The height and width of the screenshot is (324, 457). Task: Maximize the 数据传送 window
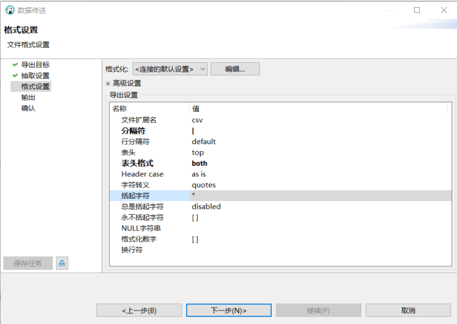tap(417, 10)
